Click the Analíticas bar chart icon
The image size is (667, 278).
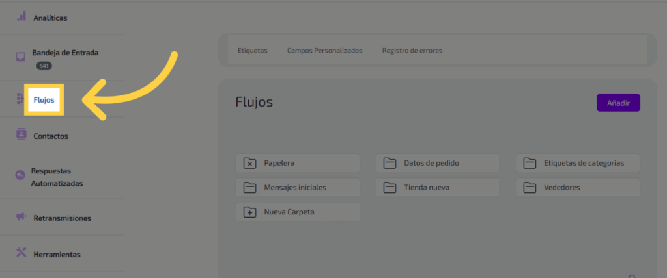21,16
